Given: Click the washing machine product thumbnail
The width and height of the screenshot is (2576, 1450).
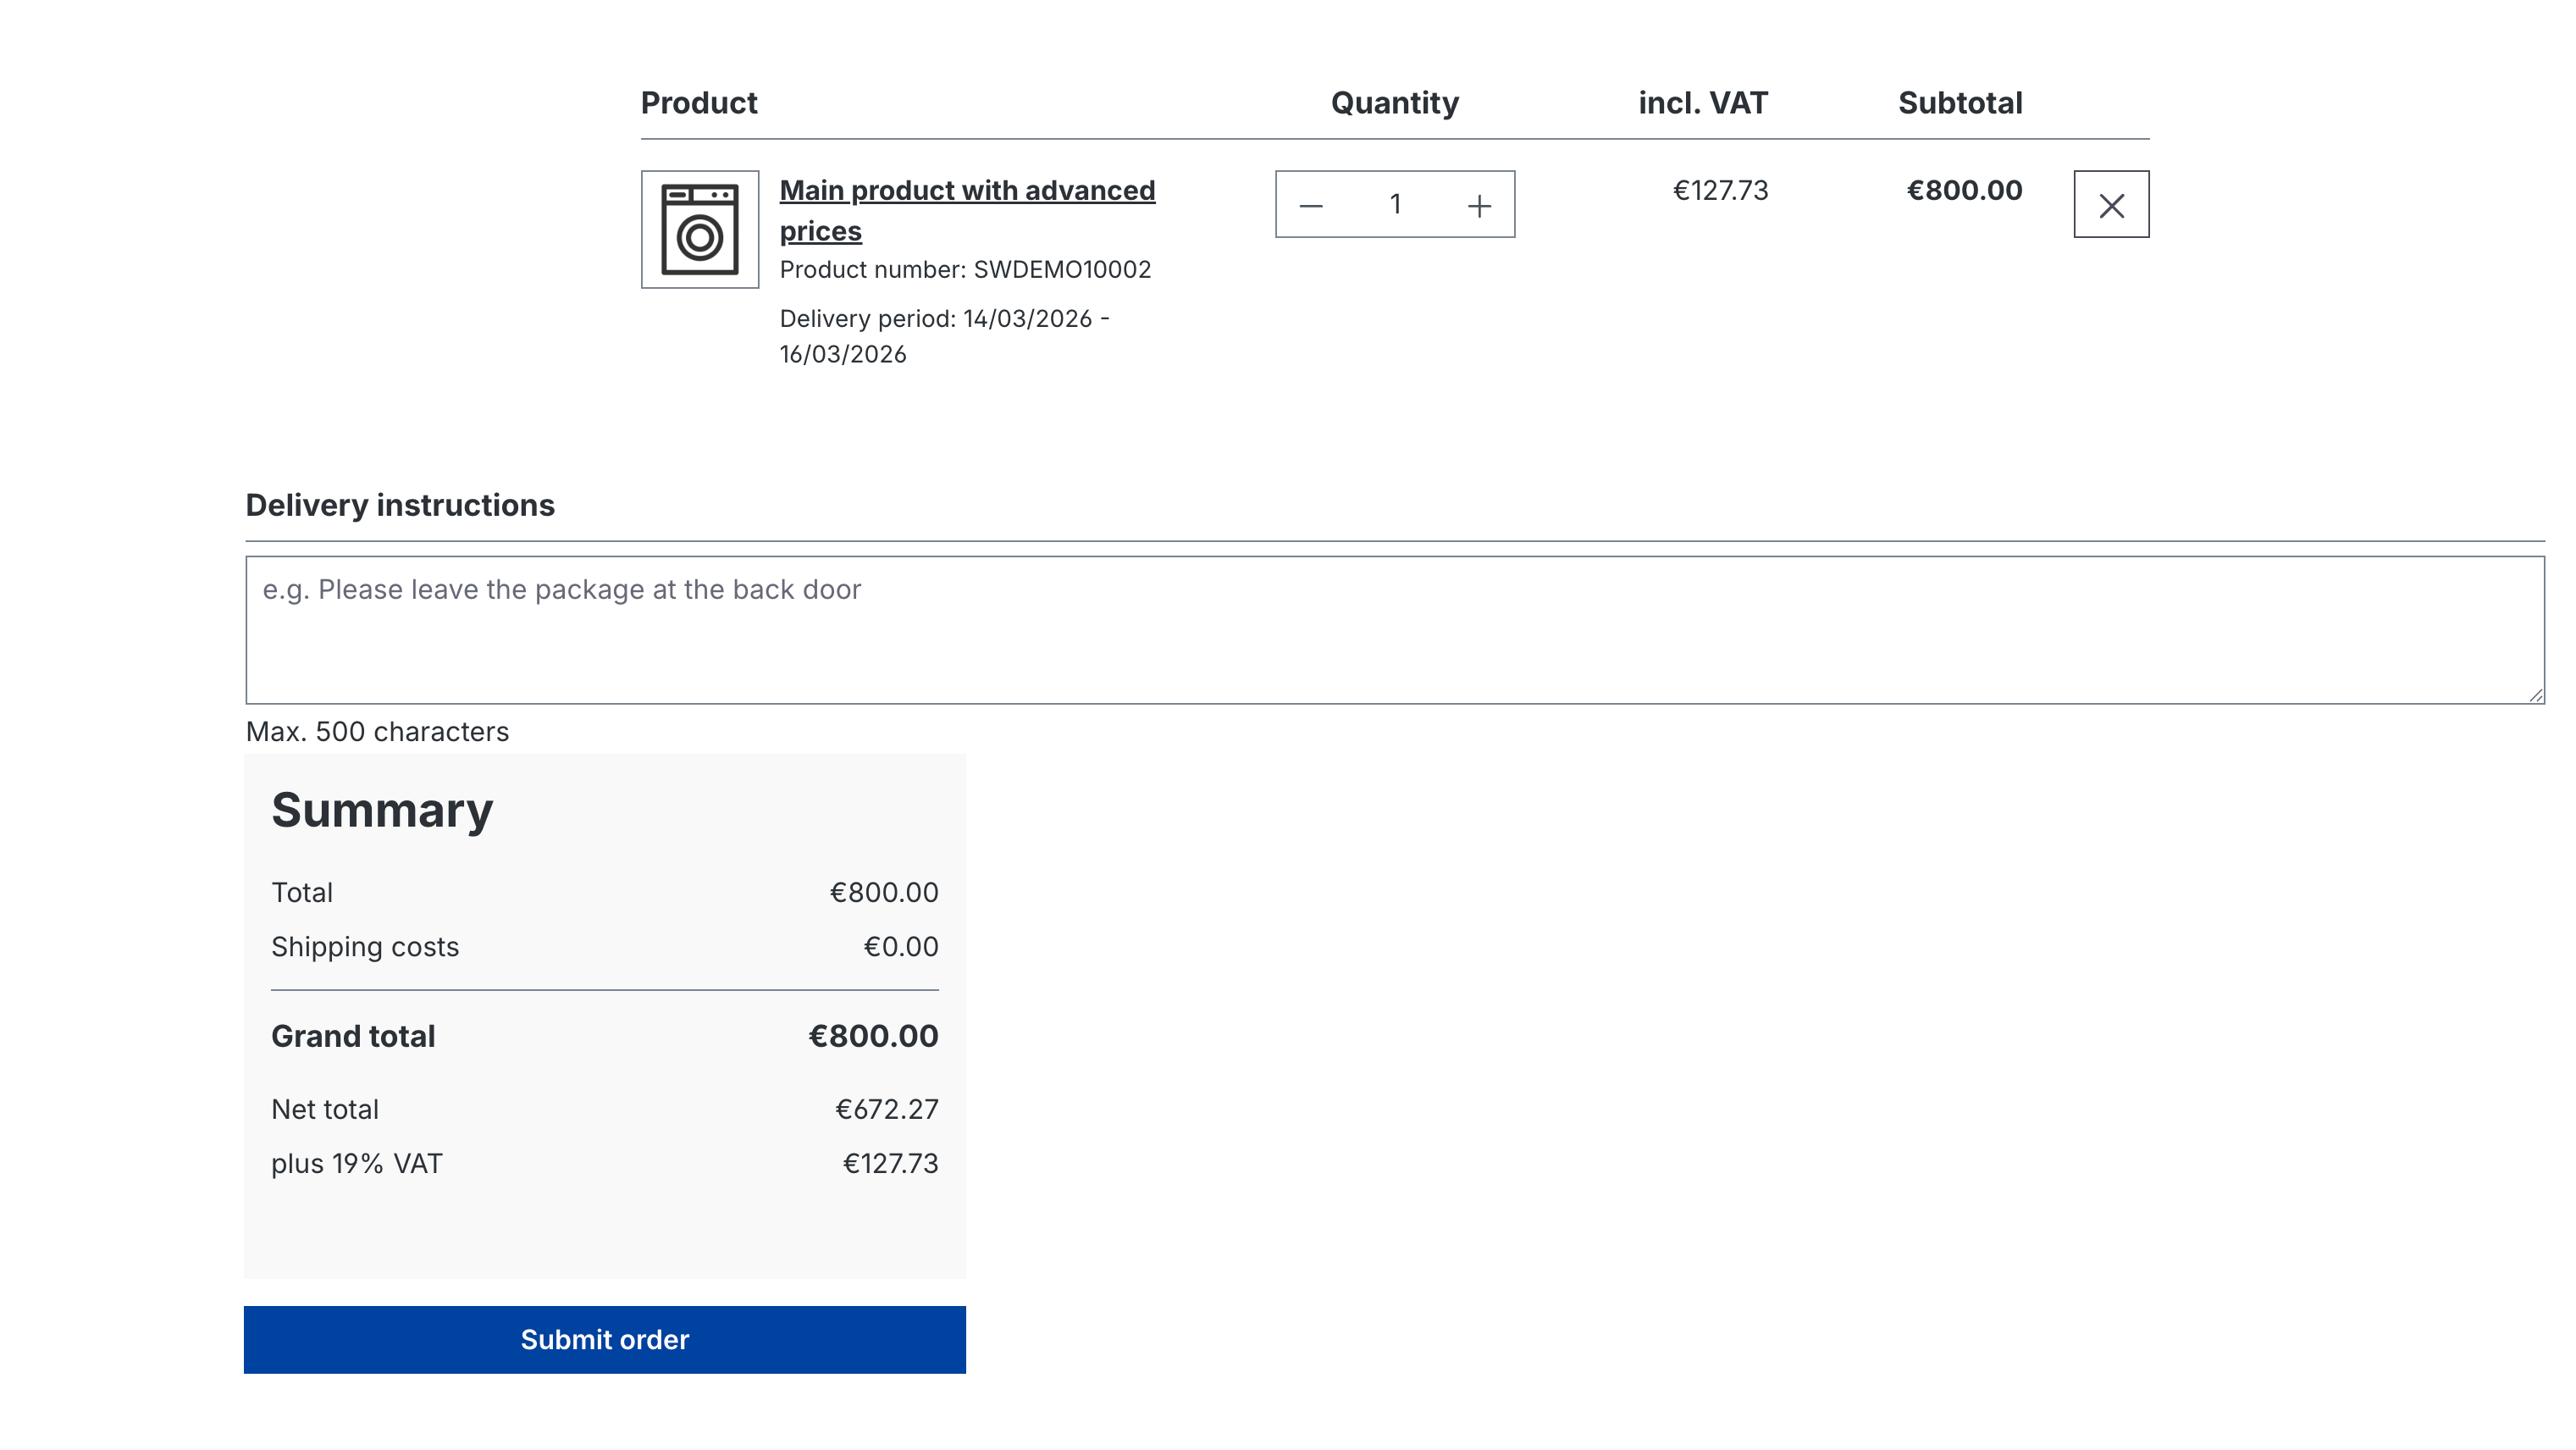Looking at the screenshot, I should tap(699, 229).
